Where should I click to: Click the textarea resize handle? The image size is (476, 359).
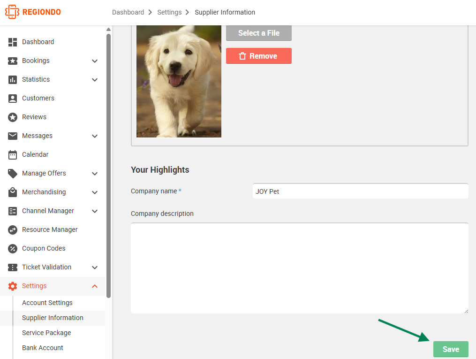pyautogui.click(x=466, y=311)
